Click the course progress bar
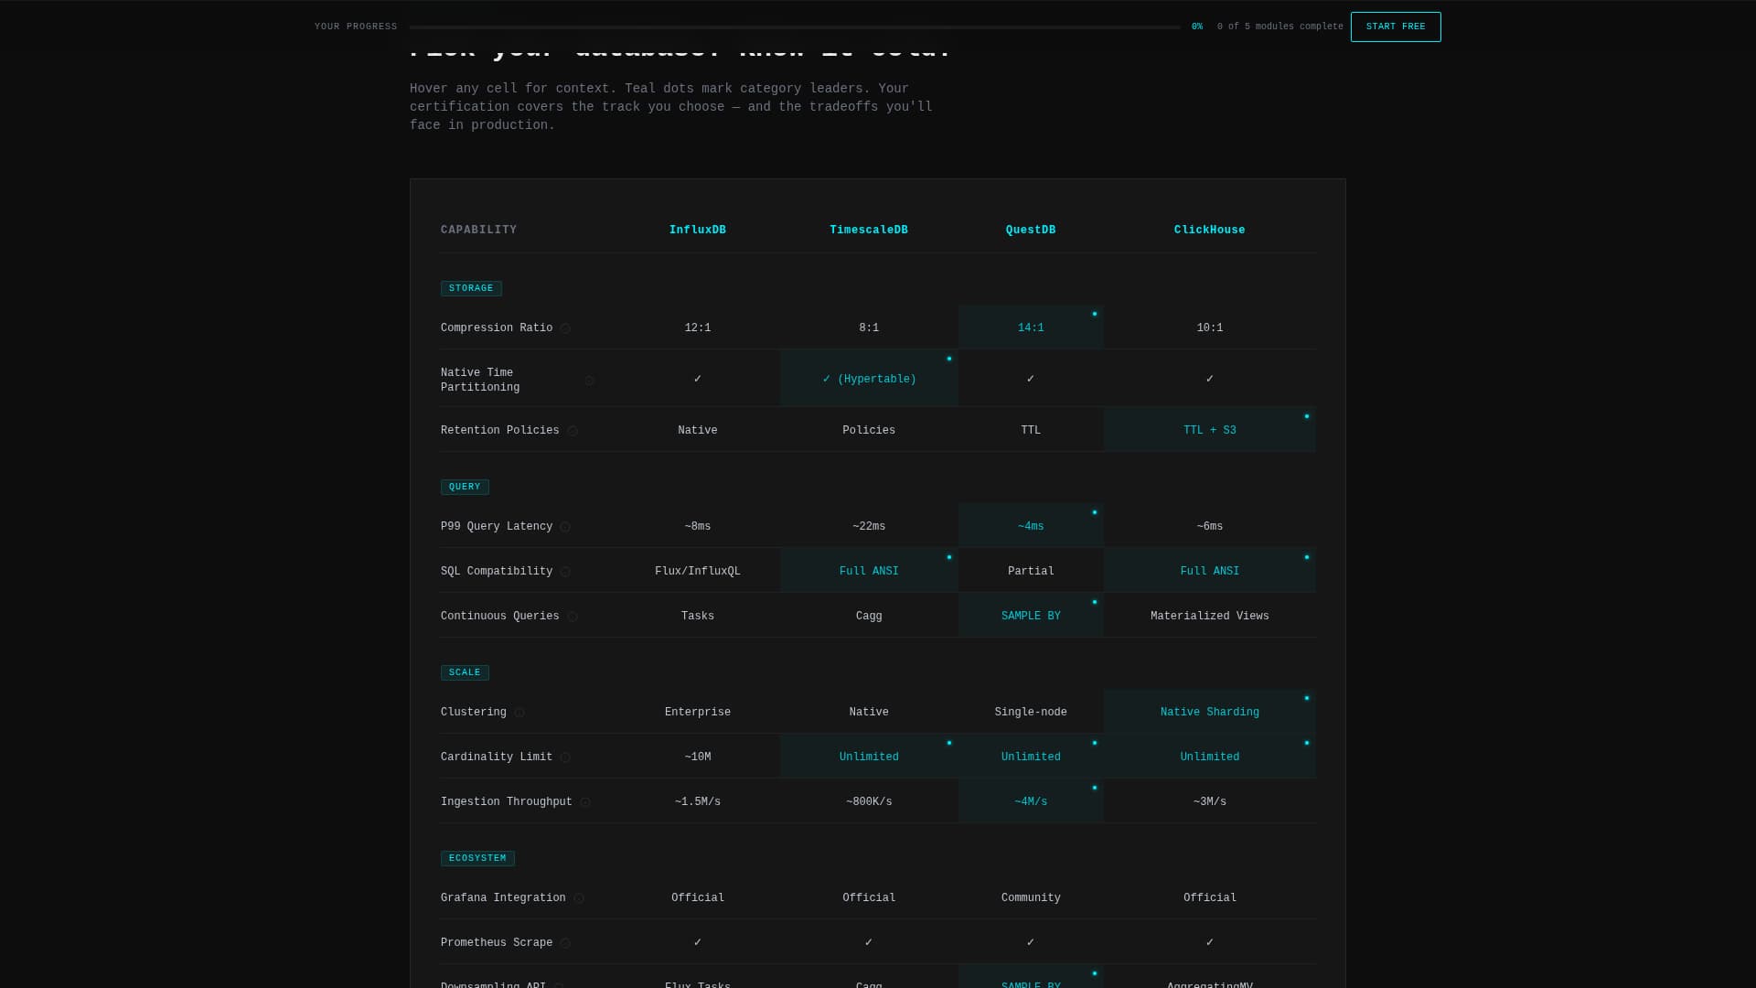Viewport: 1756px width, 988px height. pyautogui.click(x=795, y=27)
